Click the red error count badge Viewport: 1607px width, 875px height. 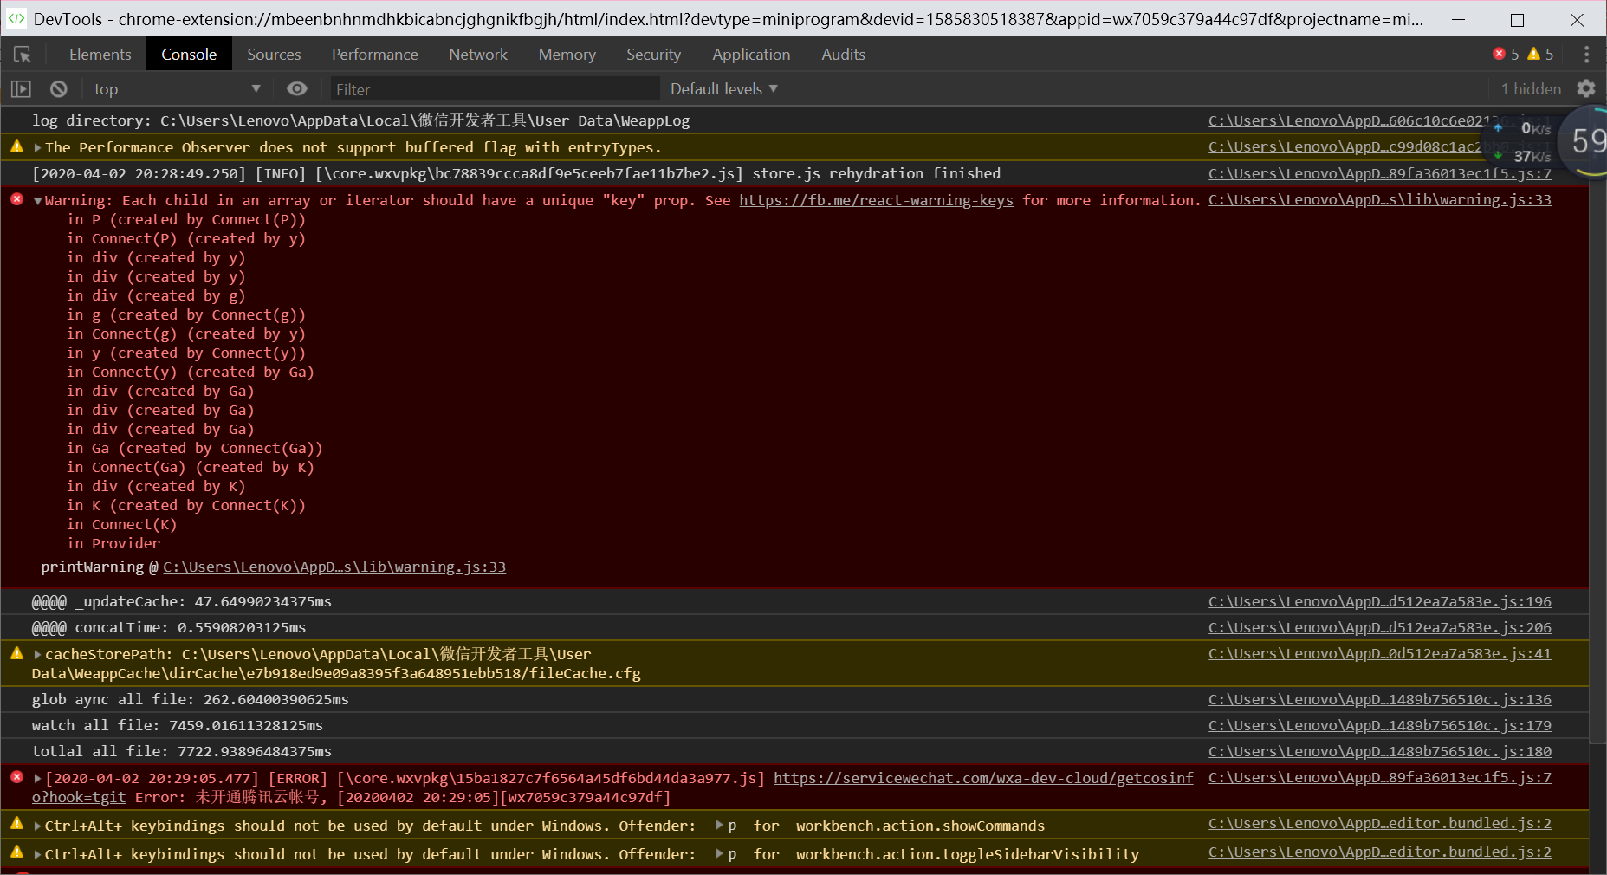[x=1506, y=54]
